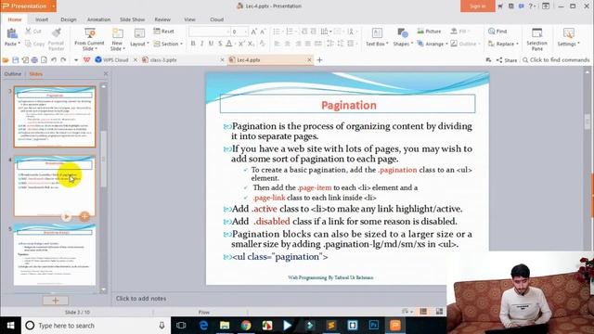Toggle subscript formatting

coord(251,44)
